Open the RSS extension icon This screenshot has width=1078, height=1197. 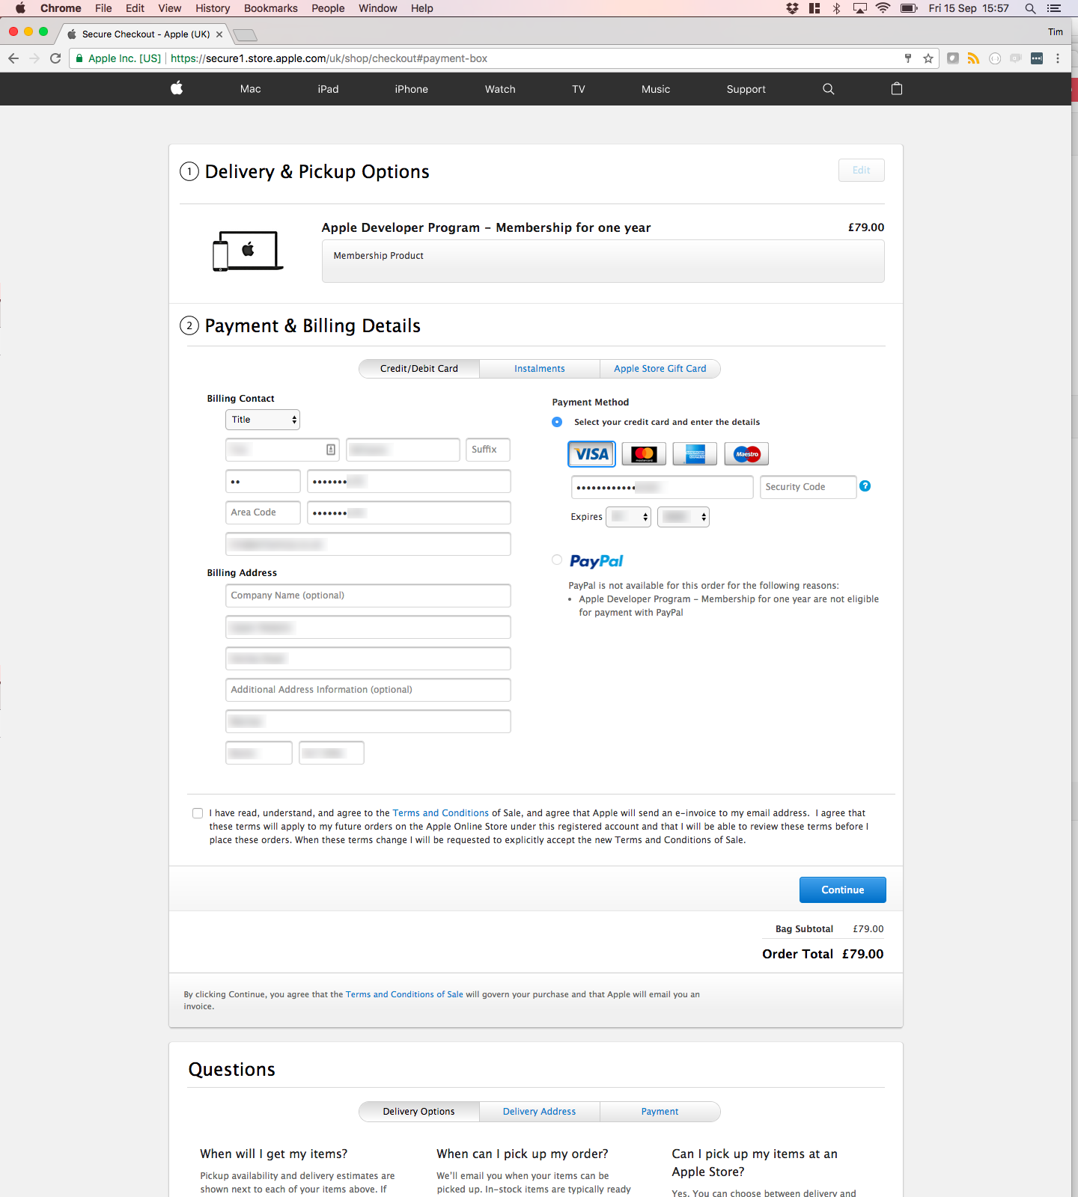pyautogui.click(x=973, y=58)
